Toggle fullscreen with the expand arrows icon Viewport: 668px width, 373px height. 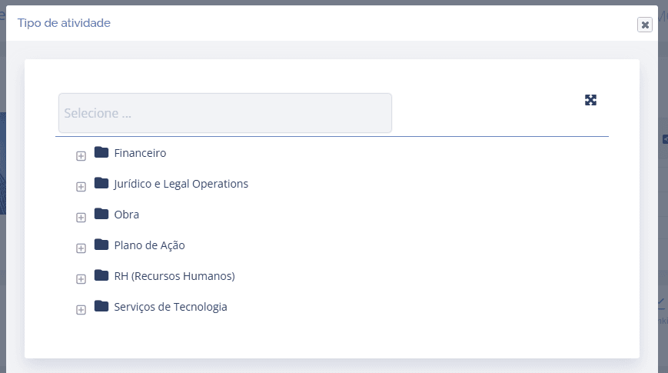(590, 100)
